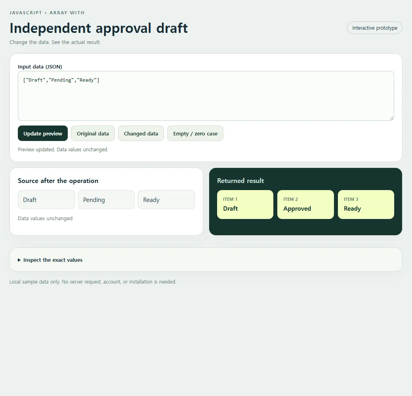Focus the Input data JSON textarea
Screen dimensions: 412x396
pyautogui.click(x=206, y=96)
